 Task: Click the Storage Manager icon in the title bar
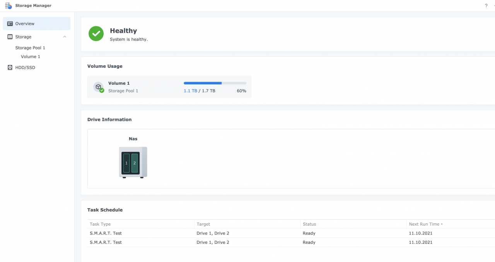[x=8, y=5]
